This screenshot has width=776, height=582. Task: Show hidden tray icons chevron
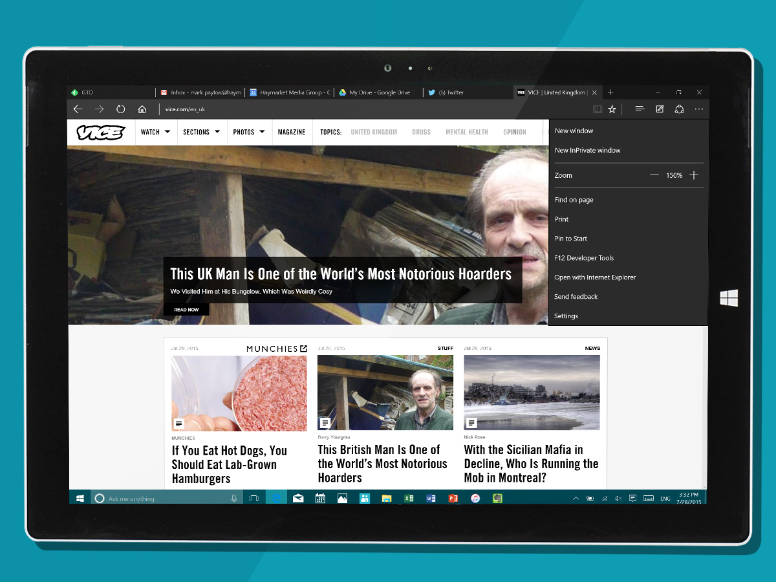576,499
